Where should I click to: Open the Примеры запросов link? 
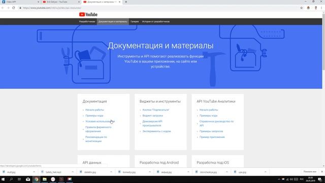tap(211, 131)
